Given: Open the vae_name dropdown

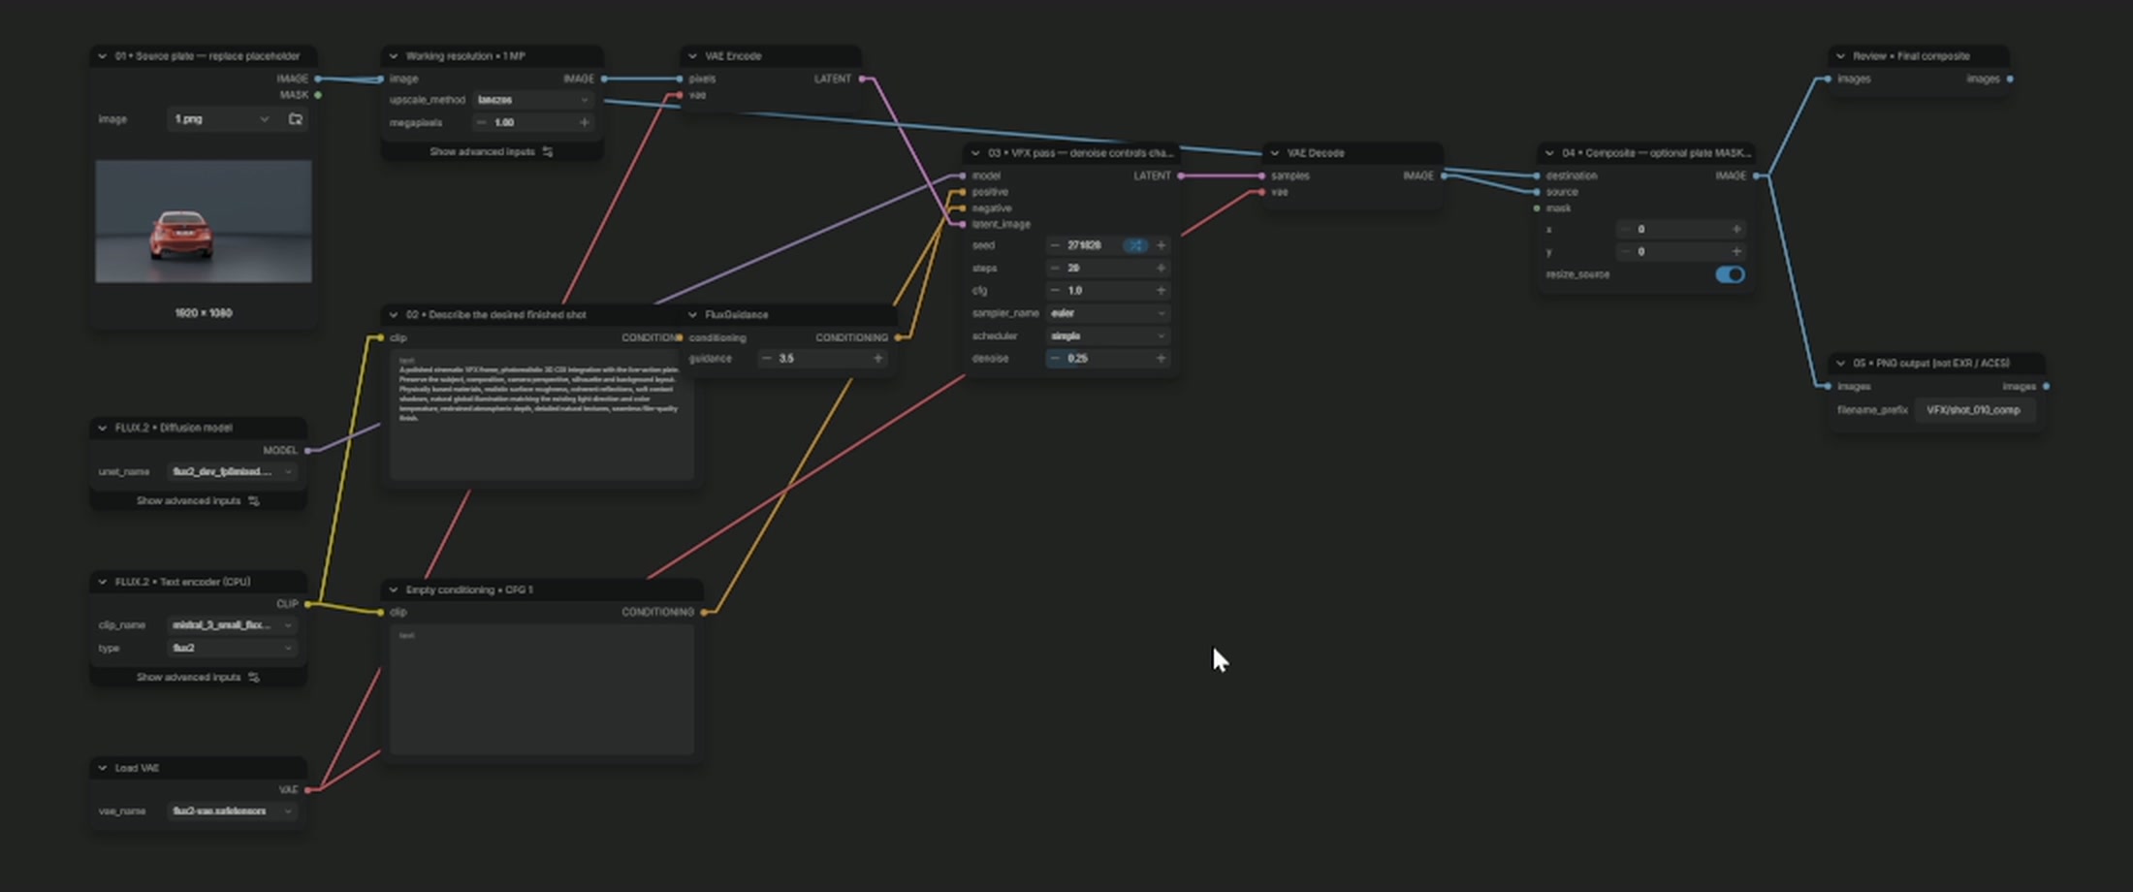Looking at the screenshot, I should [232, 811].
